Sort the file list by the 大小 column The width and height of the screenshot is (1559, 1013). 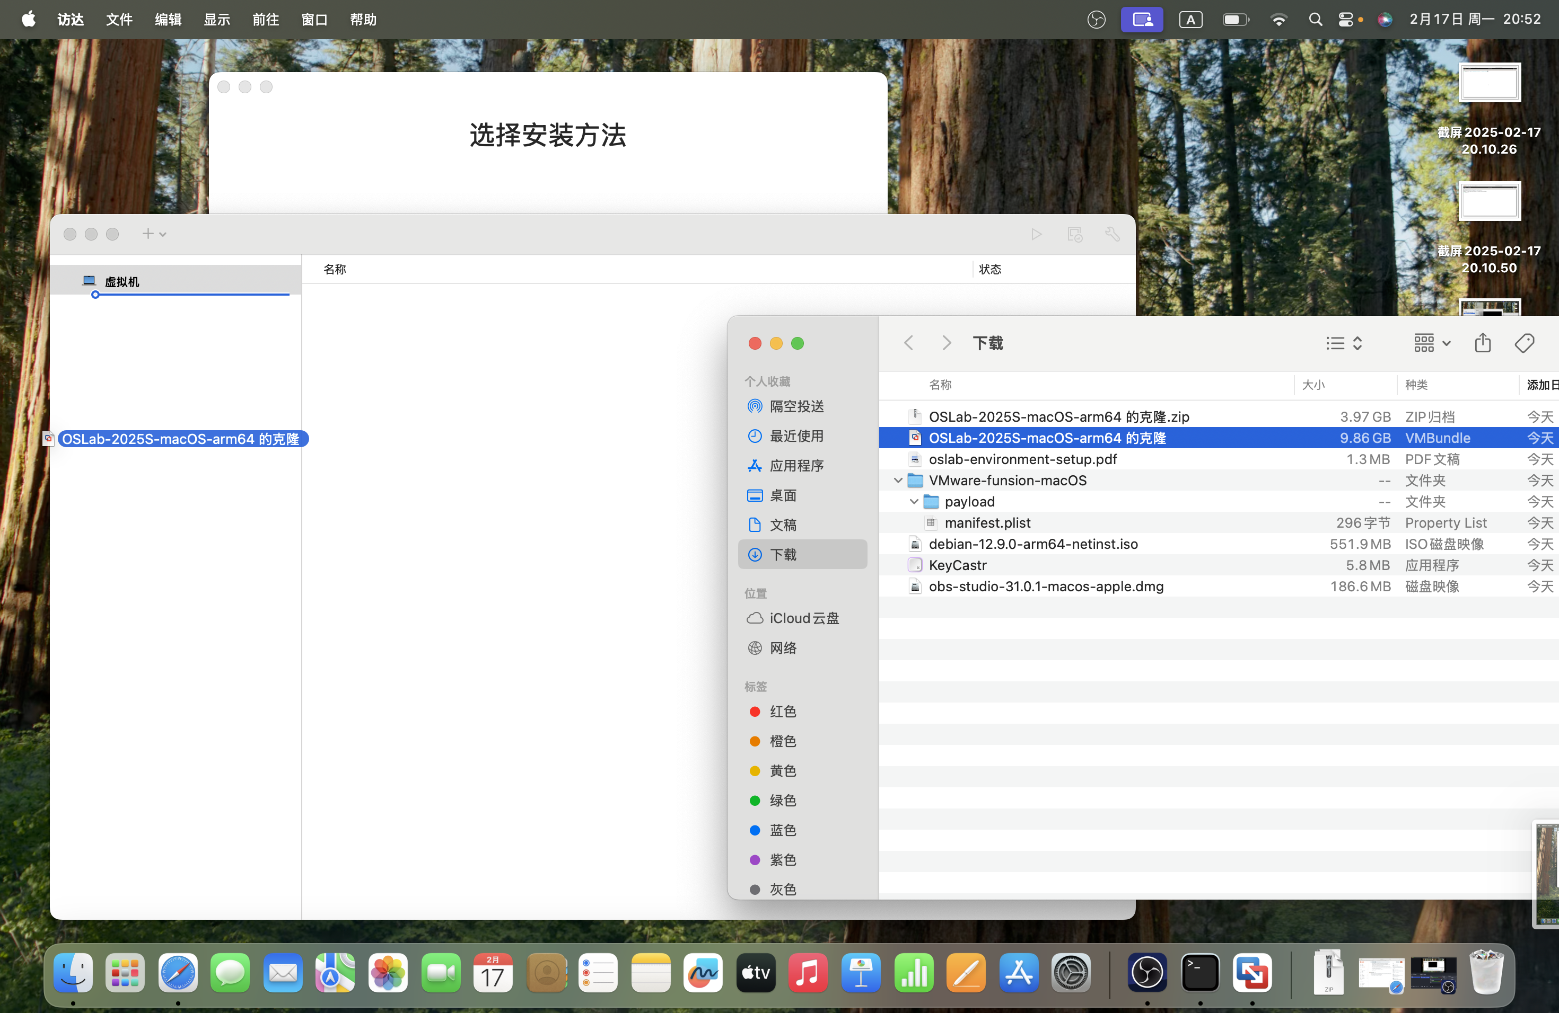(x=1313, y=385)
